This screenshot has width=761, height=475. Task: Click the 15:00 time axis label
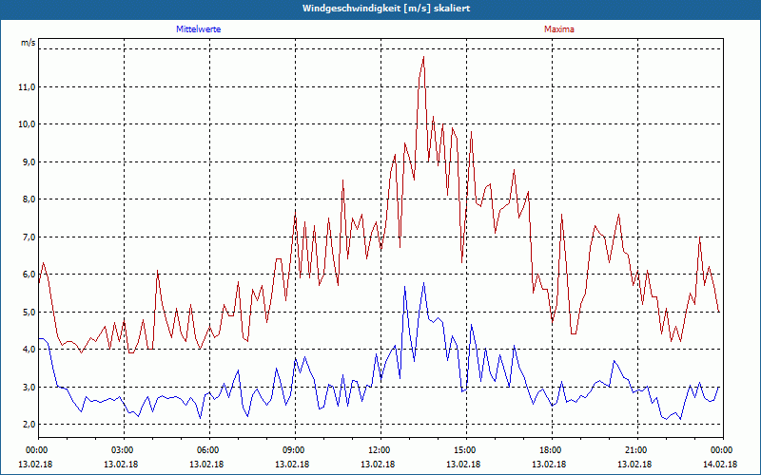[466, 449]
